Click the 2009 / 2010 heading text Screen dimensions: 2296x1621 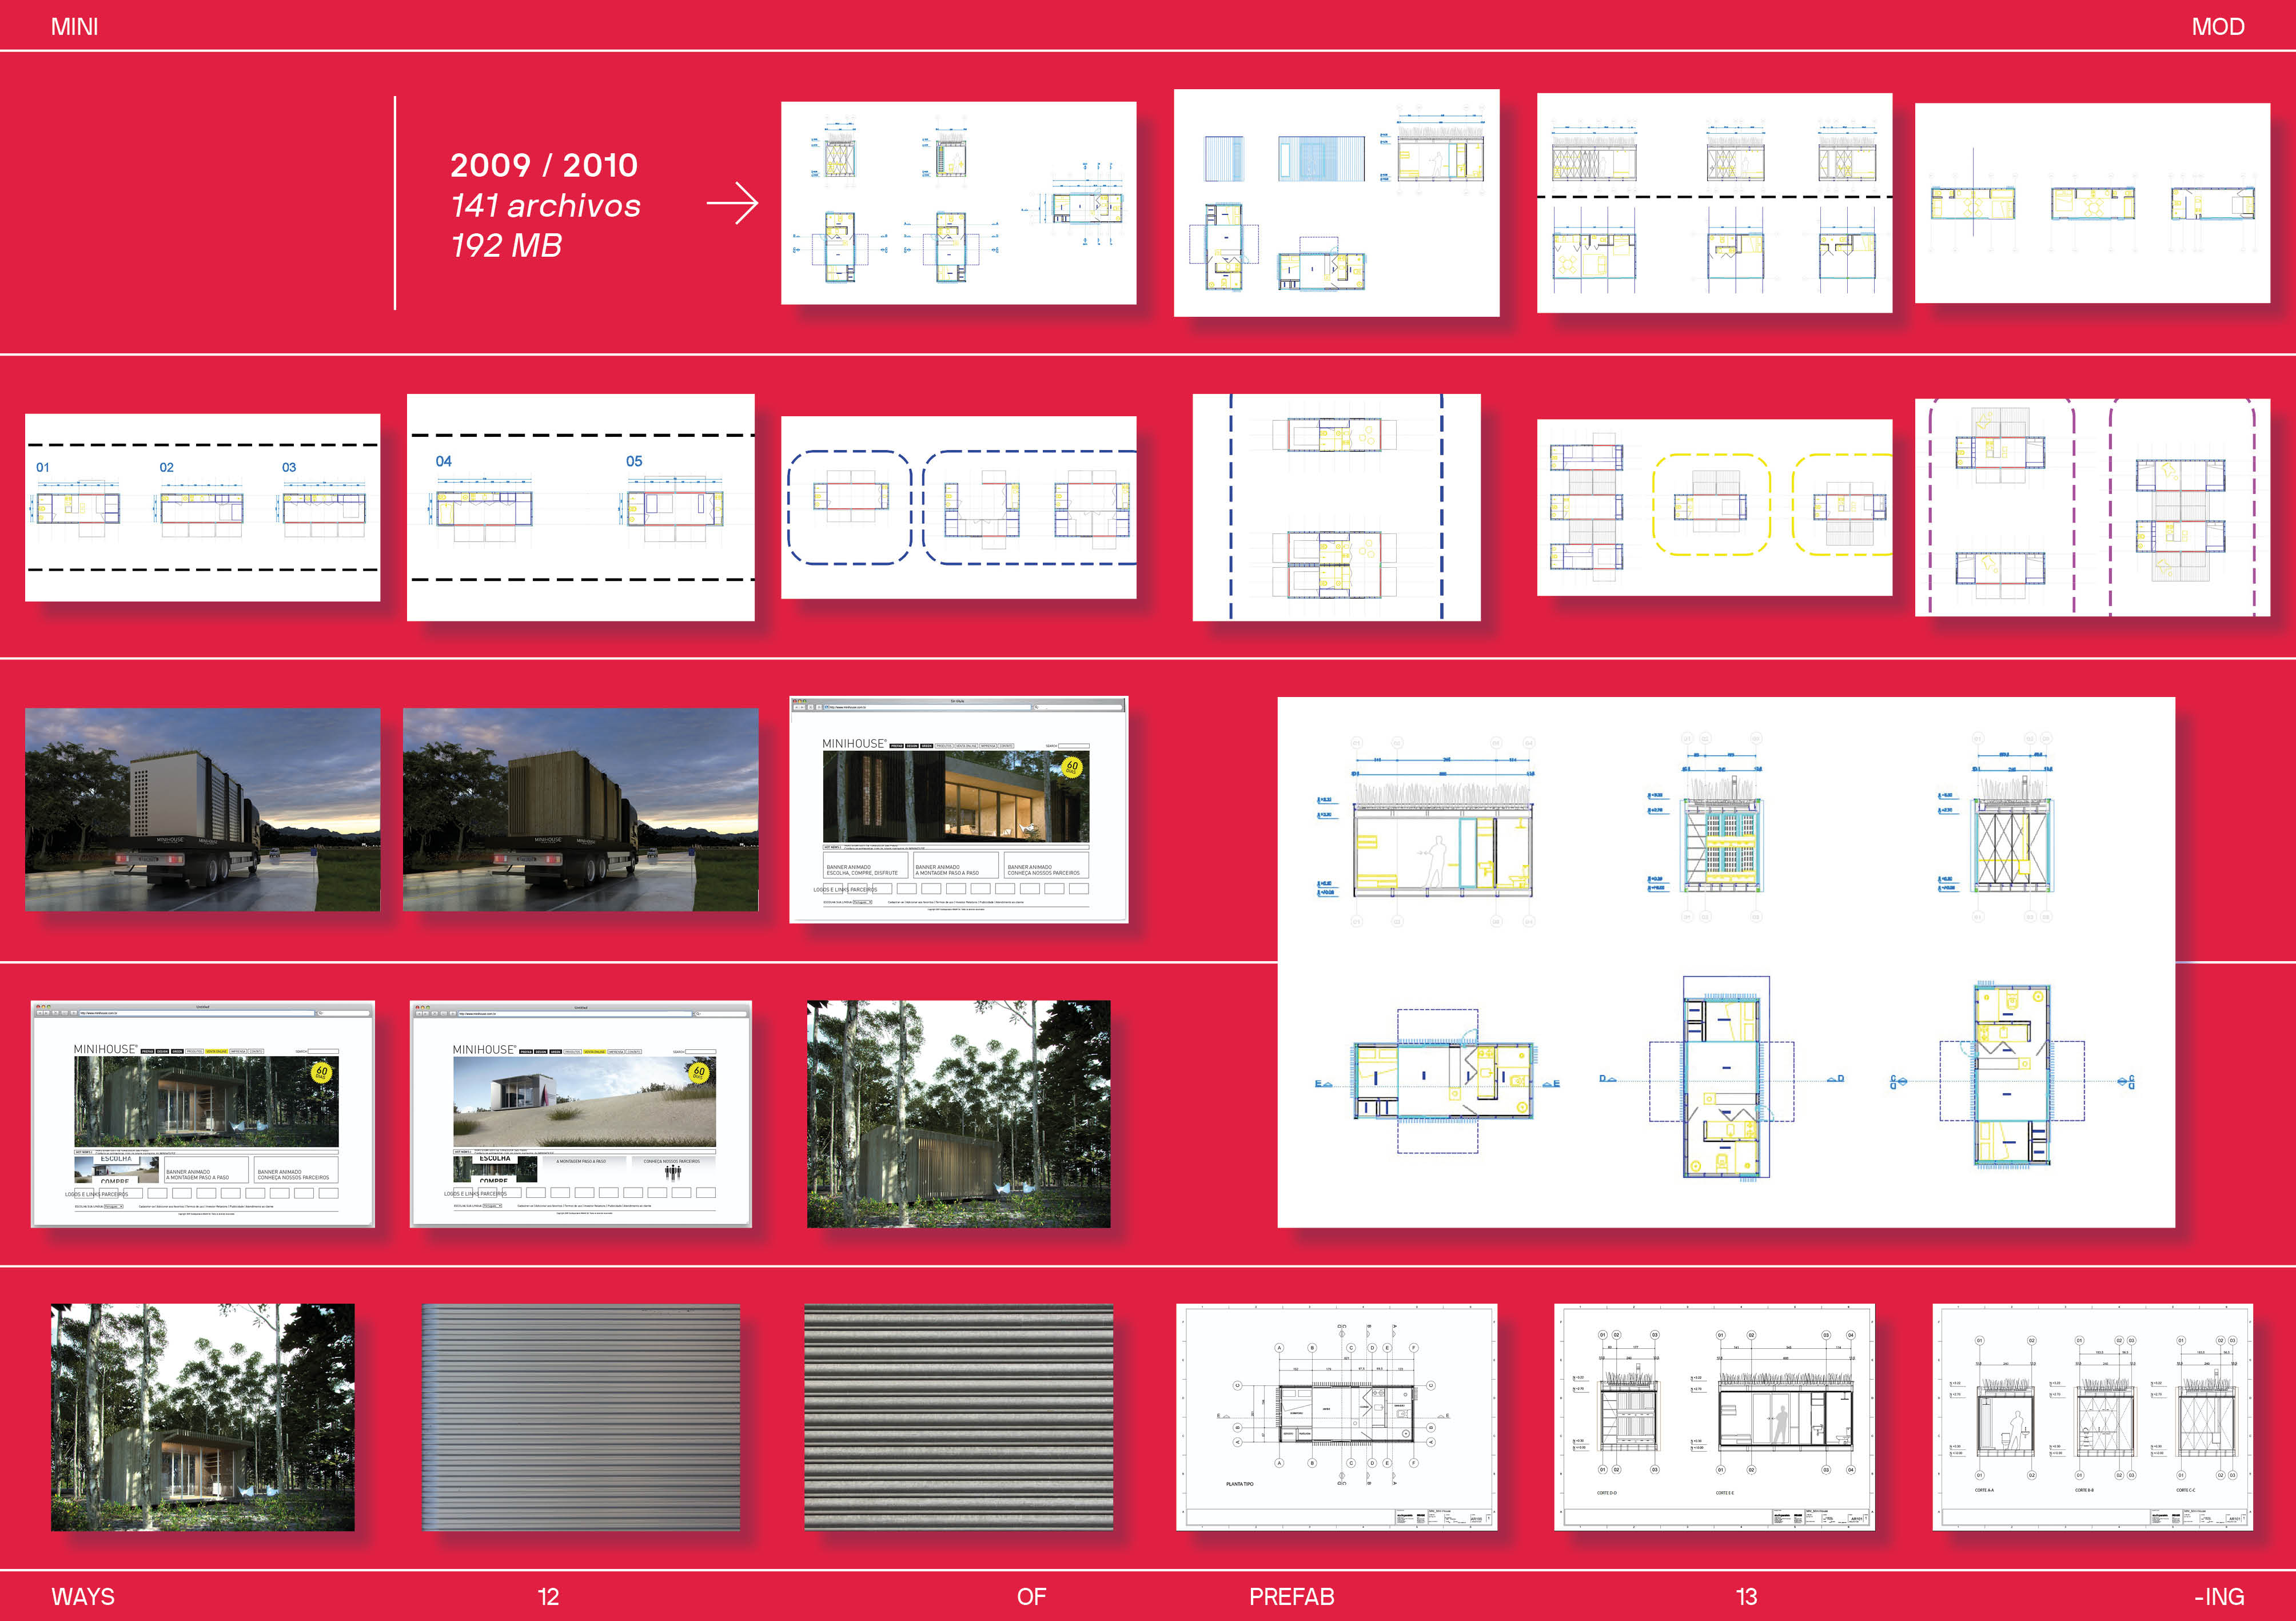[x=544, y=165]
